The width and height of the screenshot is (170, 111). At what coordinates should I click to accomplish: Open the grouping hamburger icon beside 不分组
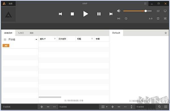[5, 40]
